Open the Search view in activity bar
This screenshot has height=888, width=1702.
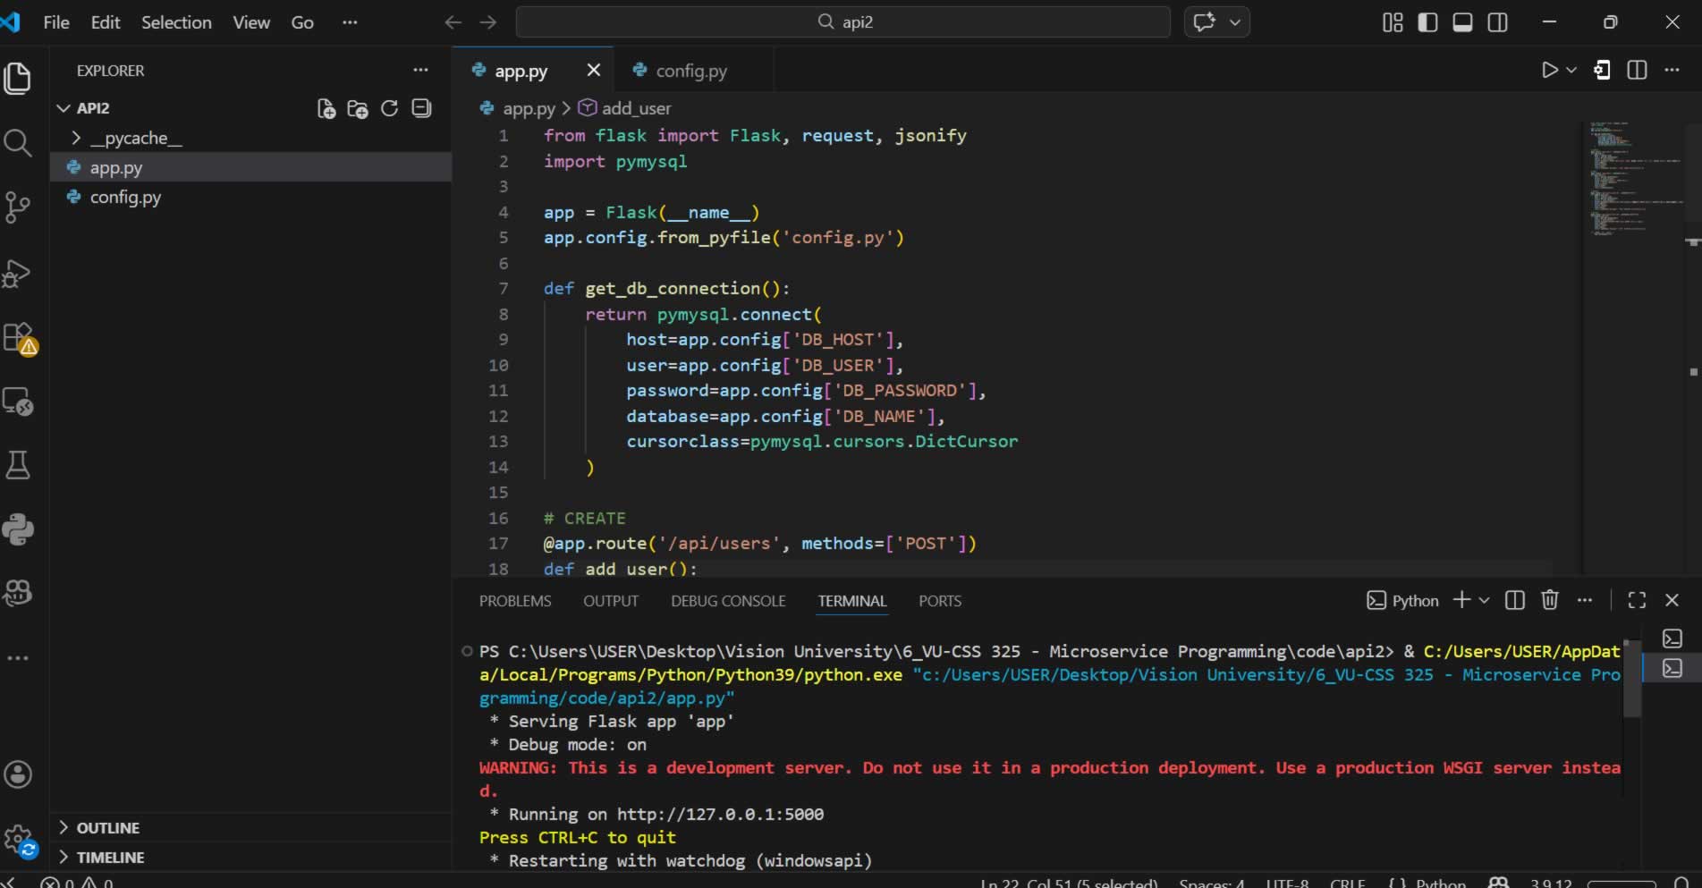(18, 143)
